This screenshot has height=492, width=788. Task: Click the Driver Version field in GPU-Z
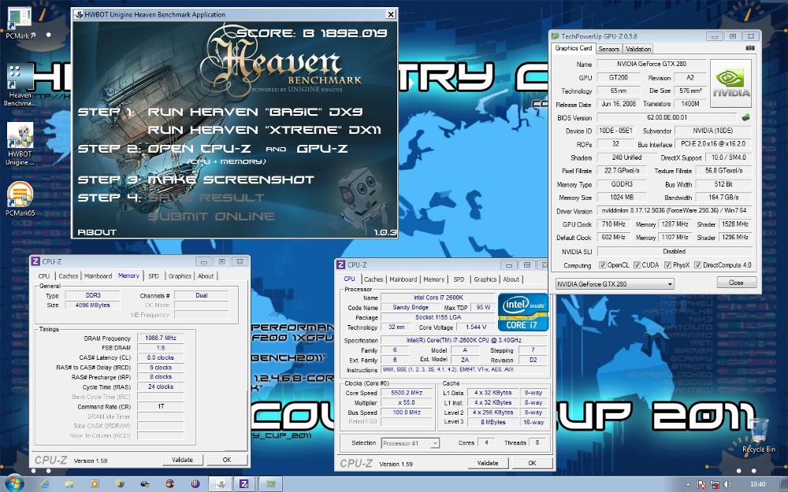tap(675, 211)
